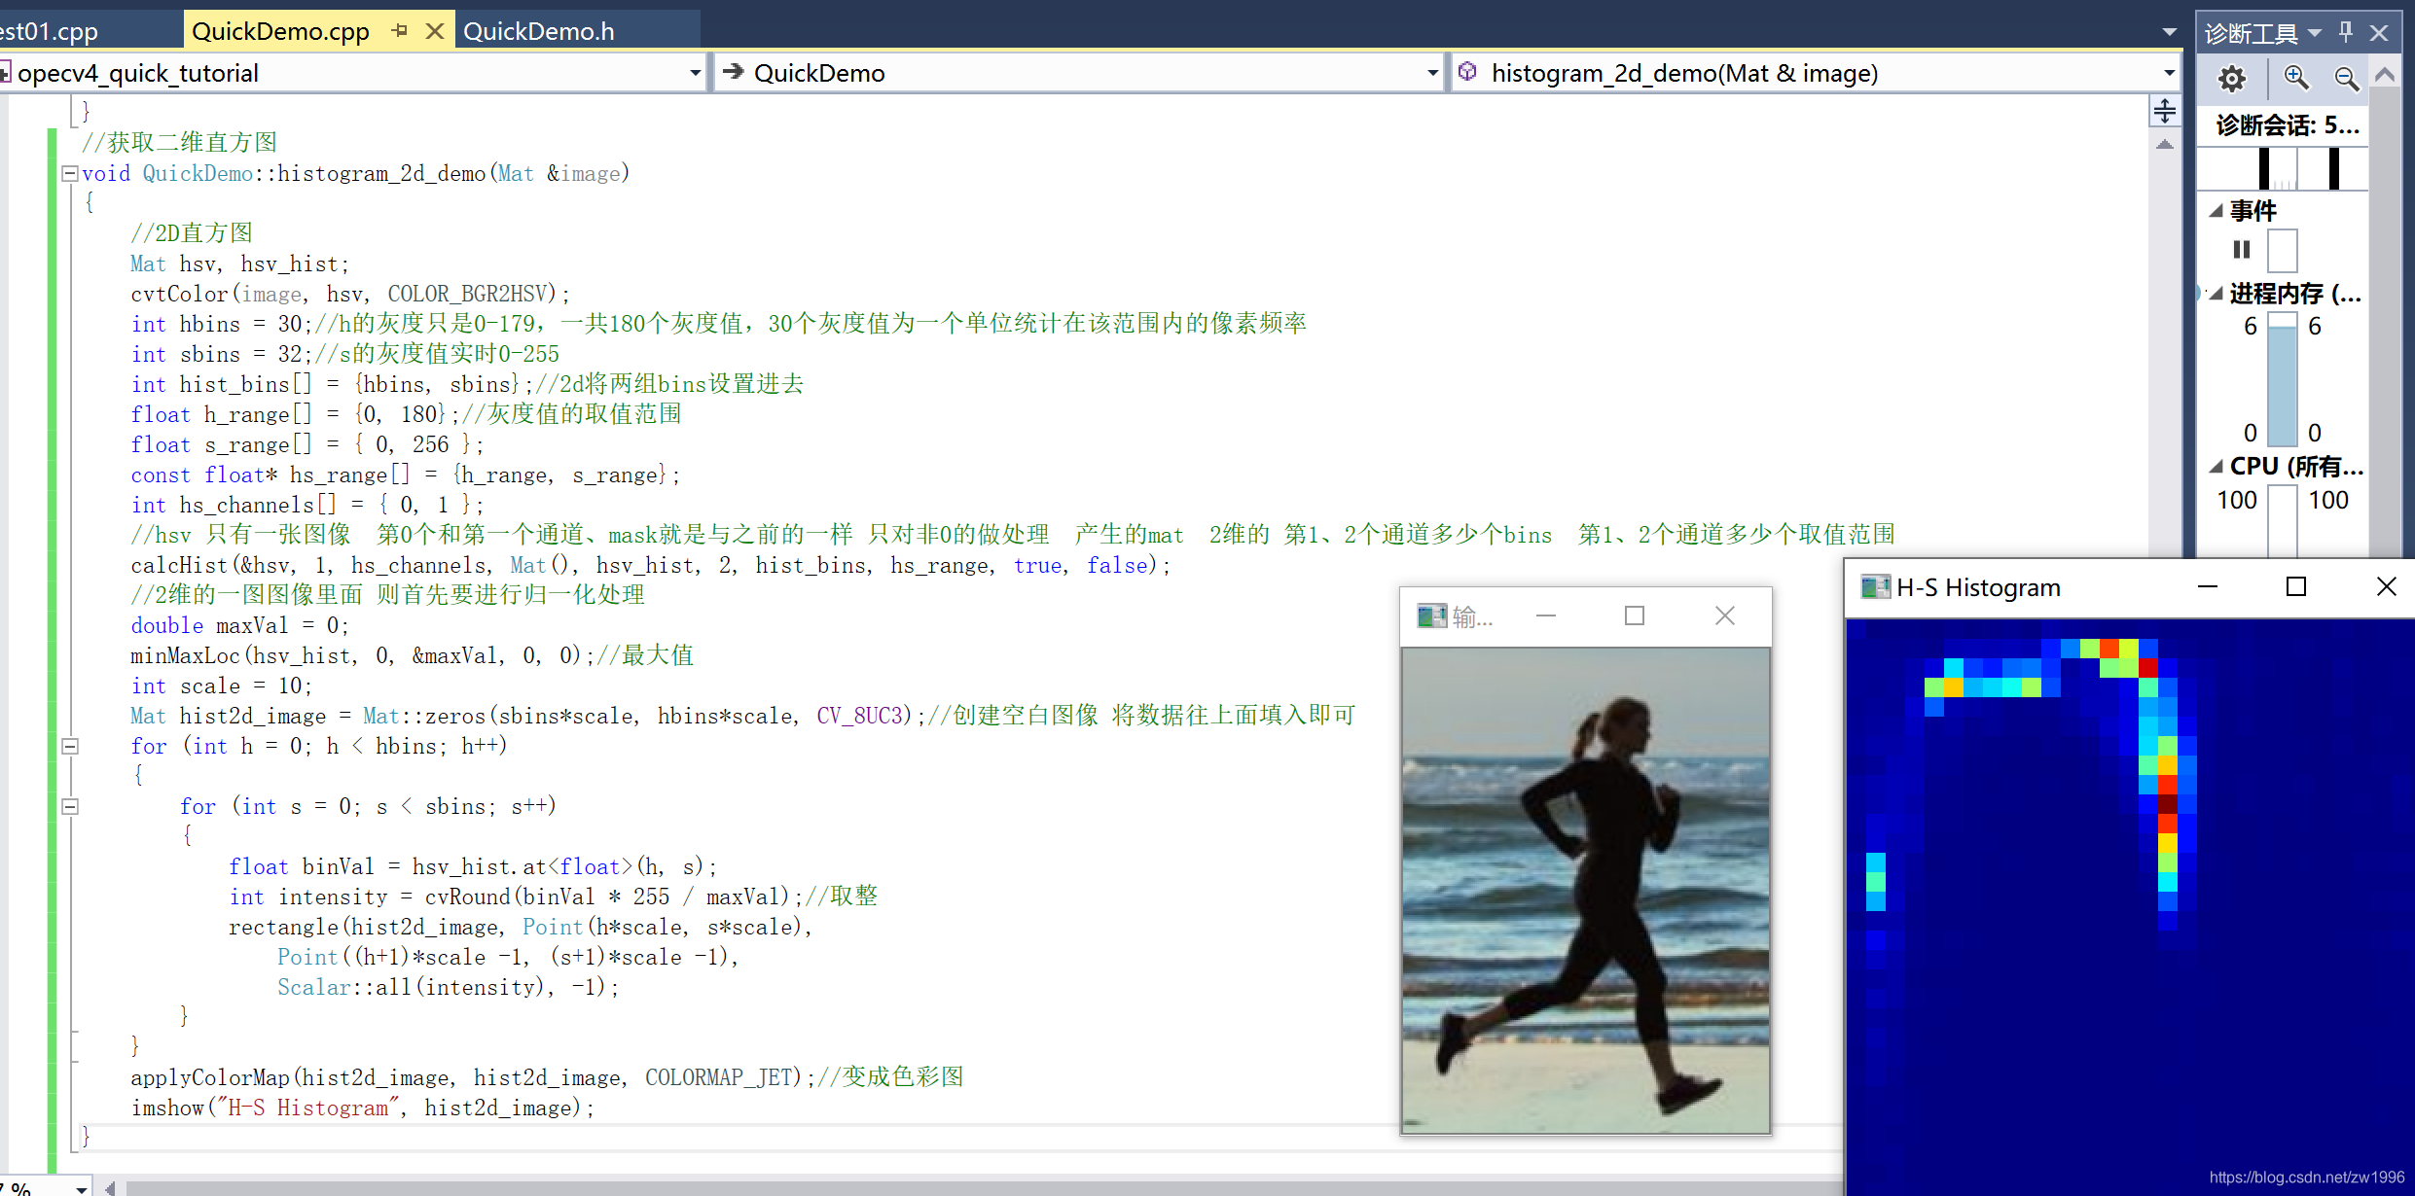Image resolution: width=2415 pixels, height=1196 pixels.
Task: Open the opecv4_quick_tutorial project dropdown
Action: pos(695,73)
